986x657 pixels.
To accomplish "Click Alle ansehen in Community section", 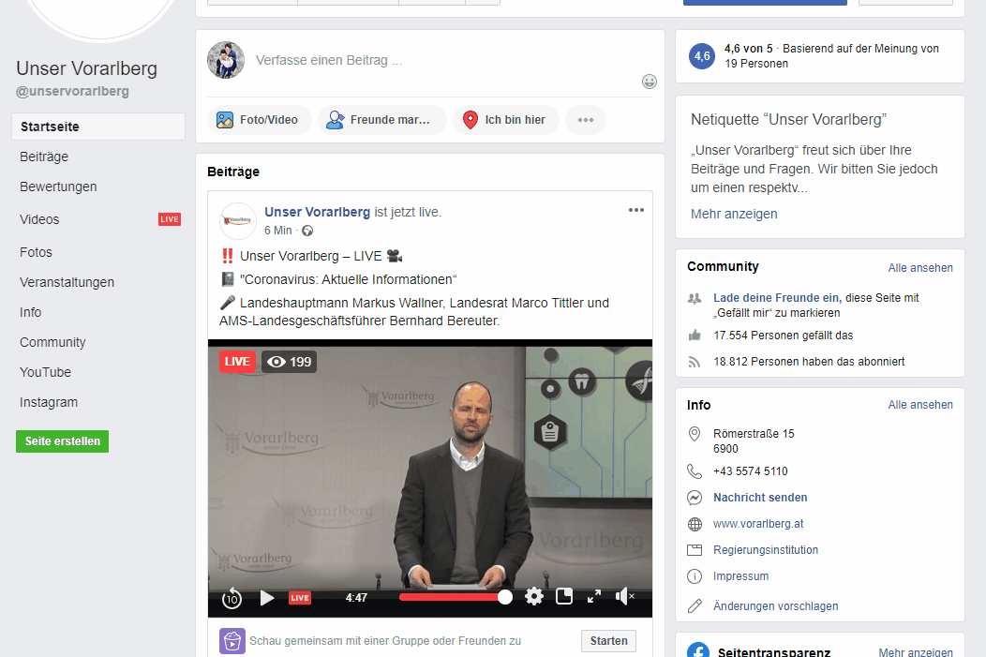I will coord(920,268).
